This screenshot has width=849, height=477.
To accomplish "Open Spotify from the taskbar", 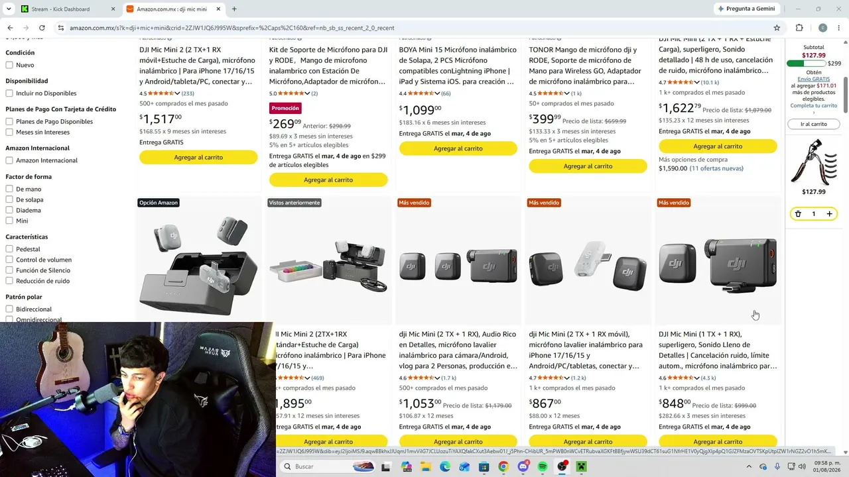I will pos(543,466).
